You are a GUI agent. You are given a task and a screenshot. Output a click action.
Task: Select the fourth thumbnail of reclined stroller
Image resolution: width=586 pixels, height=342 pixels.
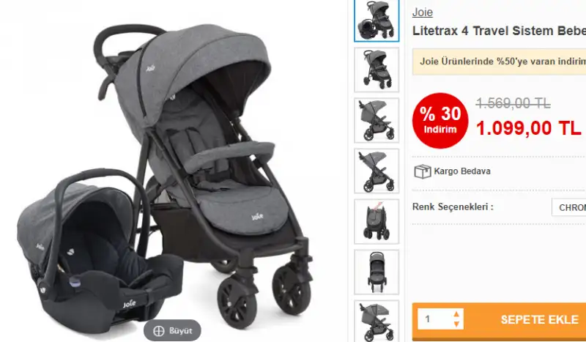[x=377, y=171]
